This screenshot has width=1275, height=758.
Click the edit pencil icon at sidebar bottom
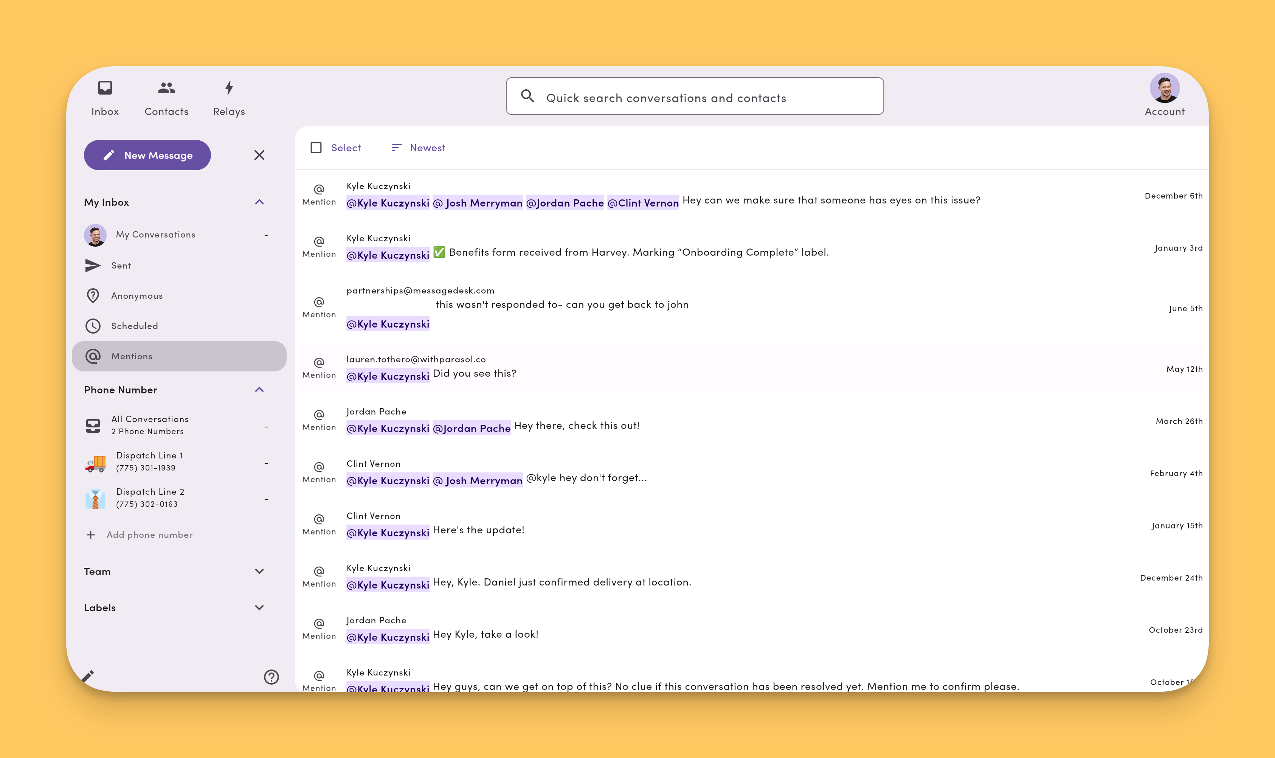tap(87, 676)
